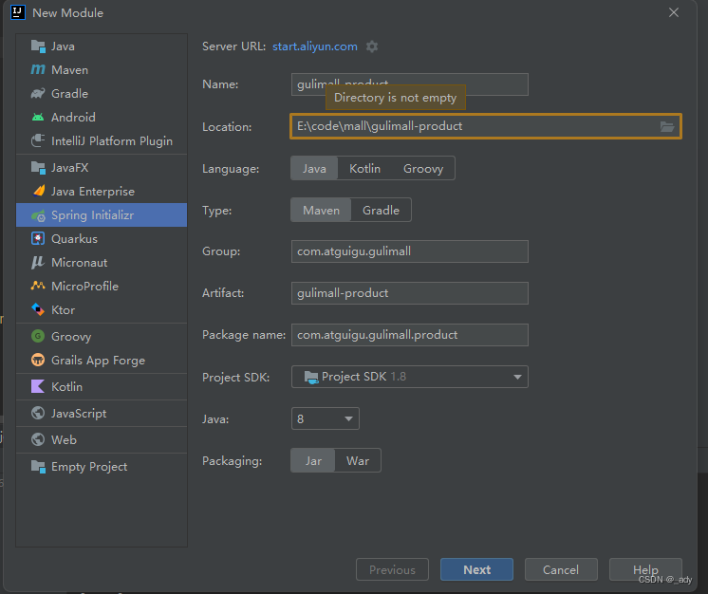
Task: Click the Cancel button
Action: coord(561,569)
